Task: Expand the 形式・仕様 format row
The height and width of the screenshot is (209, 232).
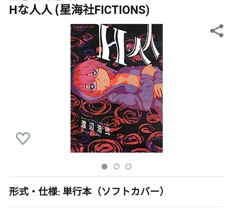Action: point(116,192)
